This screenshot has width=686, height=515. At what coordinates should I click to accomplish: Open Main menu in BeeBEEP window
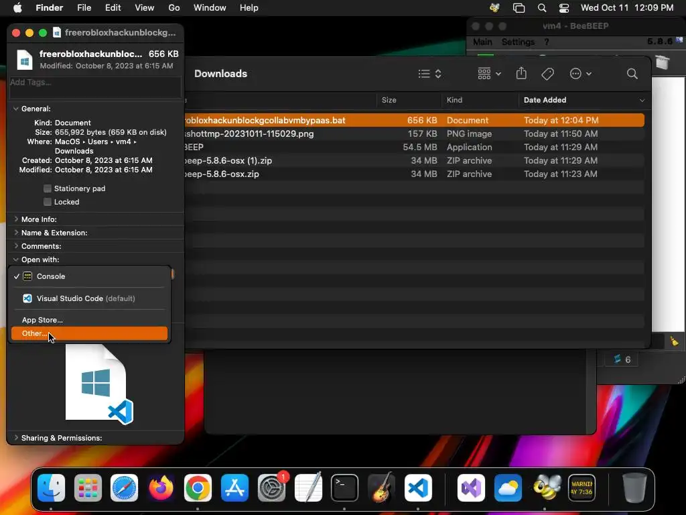pyautogui.click(x=482, y=42)
